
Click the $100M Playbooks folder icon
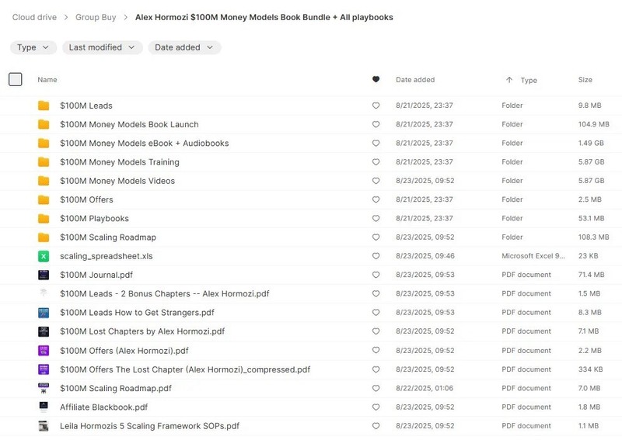(44, 218)
